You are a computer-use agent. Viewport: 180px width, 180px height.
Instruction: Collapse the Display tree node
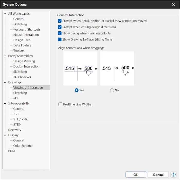pyautogui.click(x=5, y=135)
